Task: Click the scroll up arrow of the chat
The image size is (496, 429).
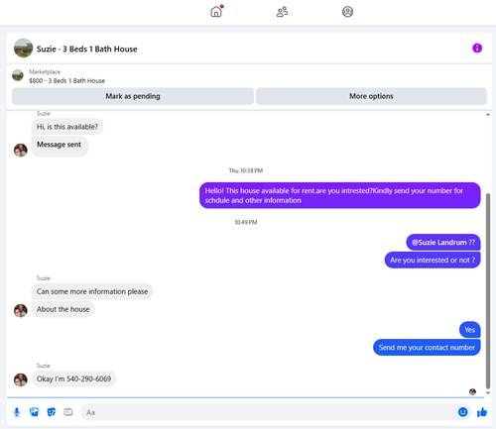Action: 488,115
